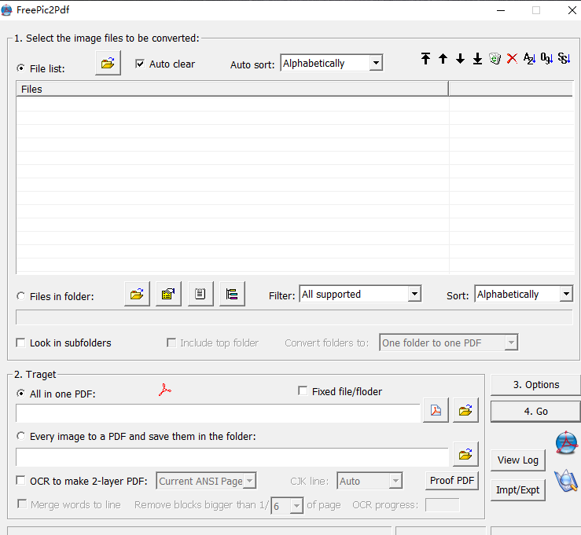
Task: Click the every-image output folder path field
Action: [x=232, y=457]
